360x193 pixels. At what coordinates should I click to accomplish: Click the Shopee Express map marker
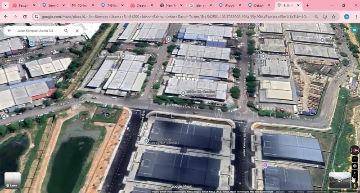point(264,56)
